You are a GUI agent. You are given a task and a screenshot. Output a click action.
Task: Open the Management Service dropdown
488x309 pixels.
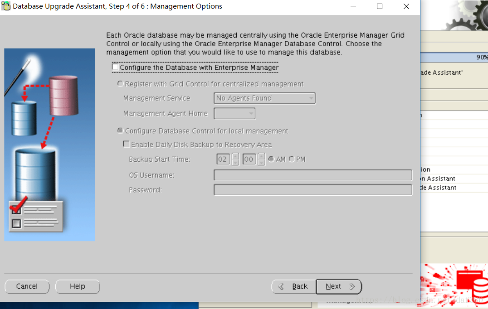tap(264, 98)
